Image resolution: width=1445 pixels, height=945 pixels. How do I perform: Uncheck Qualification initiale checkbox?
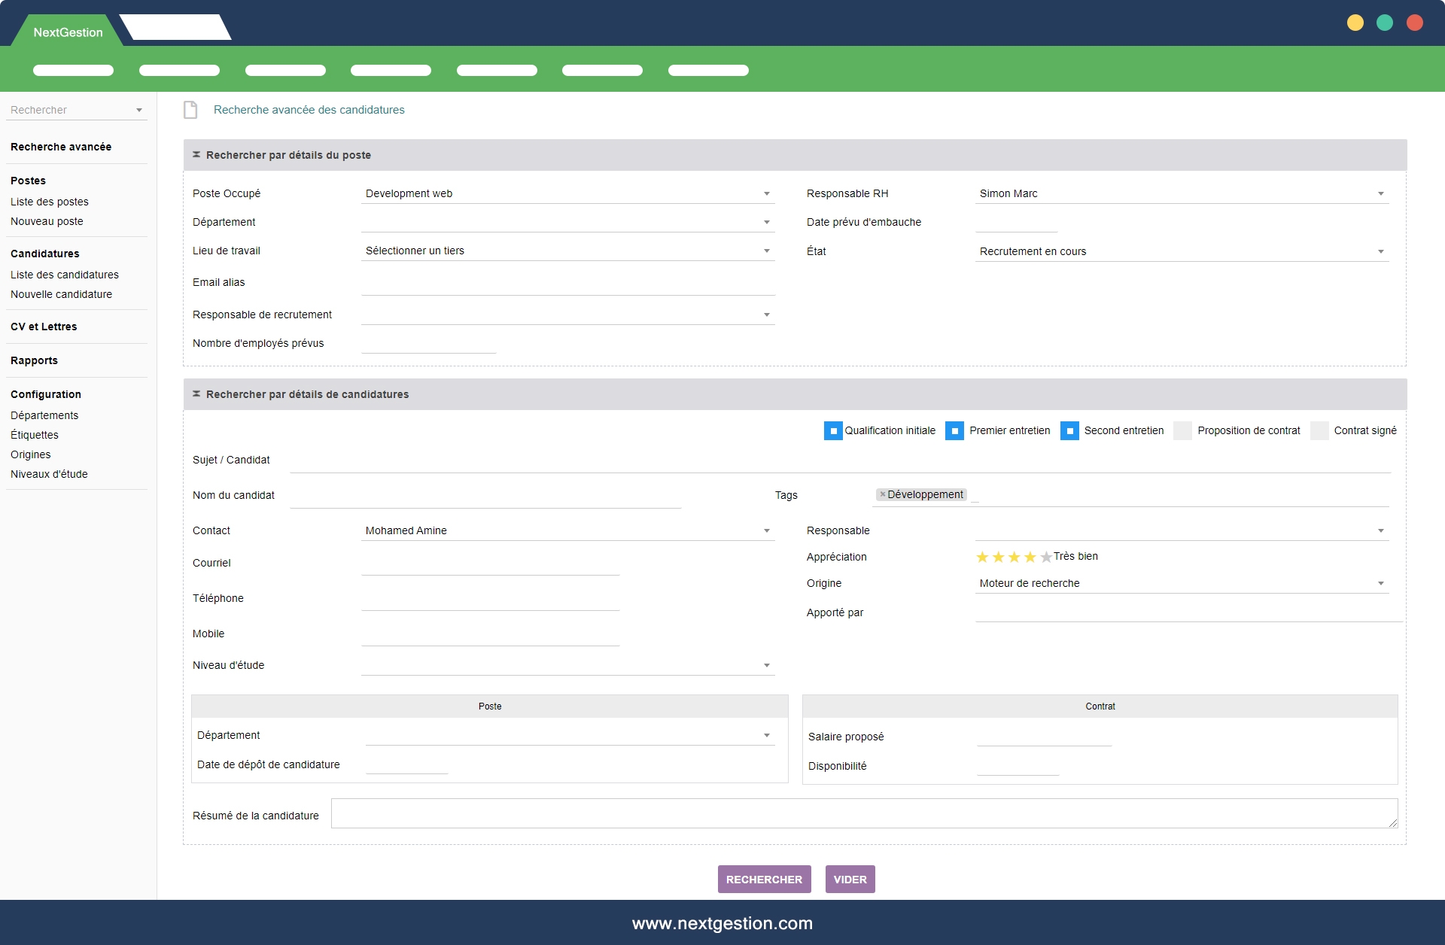coord(833,431)
